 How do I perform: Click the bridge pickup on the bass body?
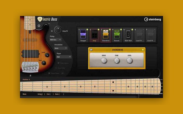(30, 54)
